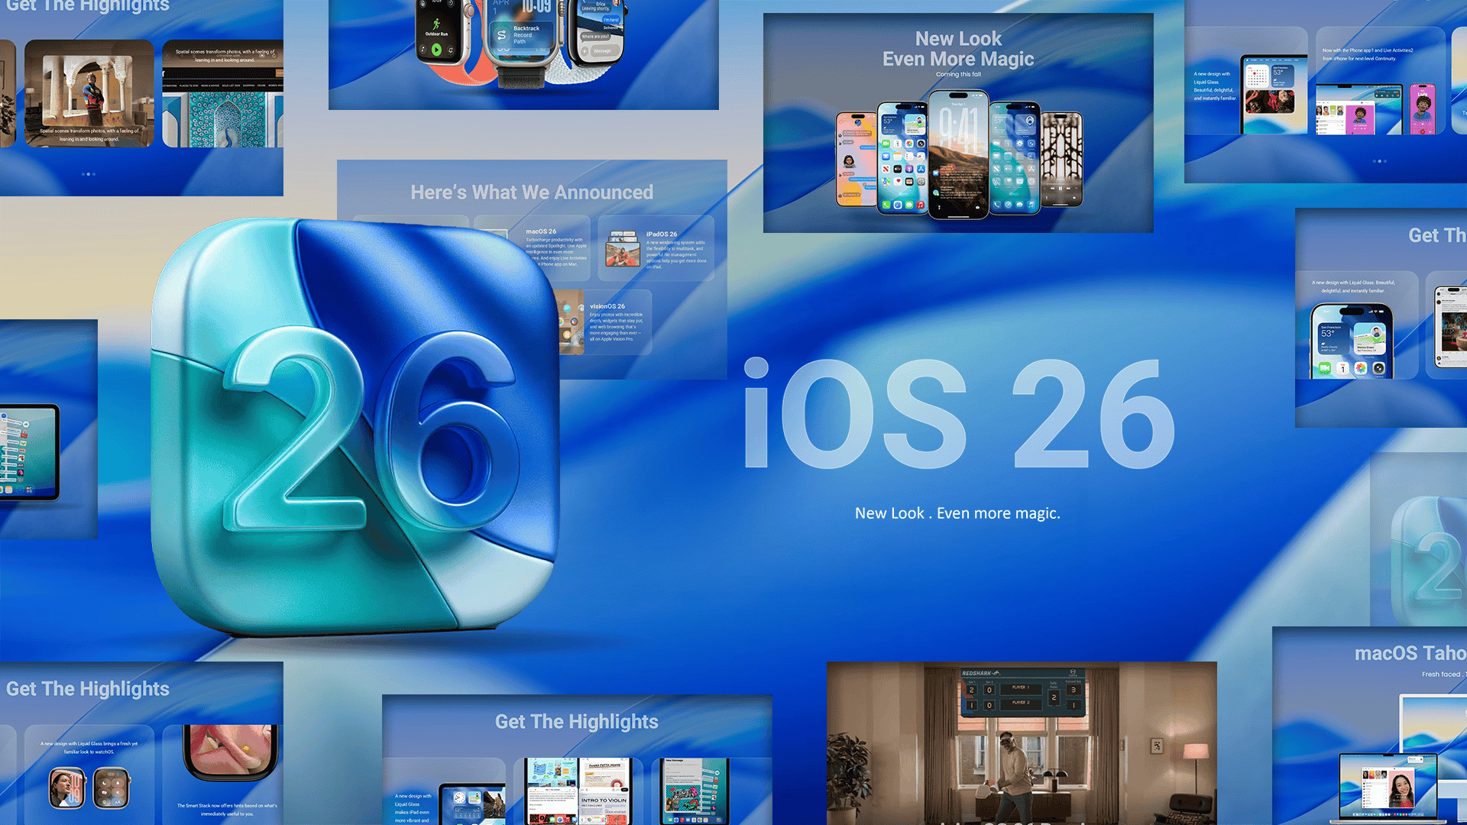Viewport: 1467px width, 825px height.
Task: Click the "macOS Taho" heading
Action: (1410, 654)
